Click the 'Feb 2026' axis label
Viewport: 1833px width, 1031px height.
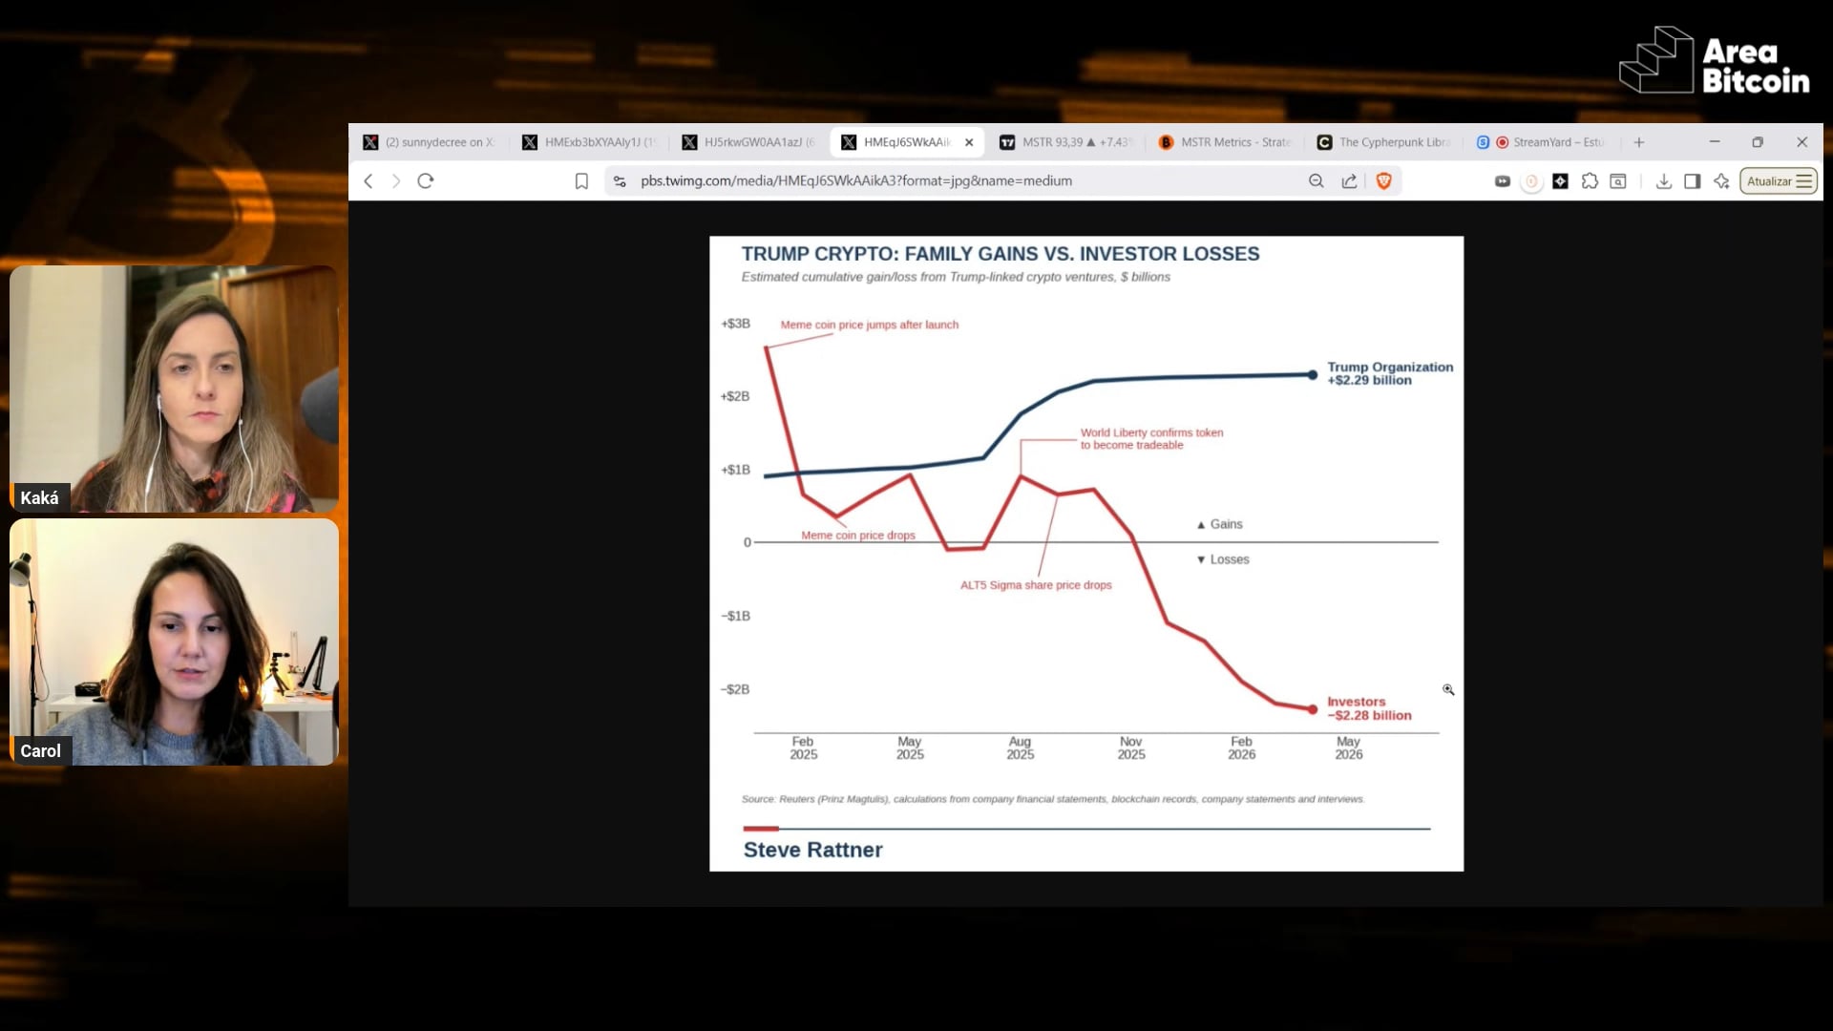(x=1242, y=747)
